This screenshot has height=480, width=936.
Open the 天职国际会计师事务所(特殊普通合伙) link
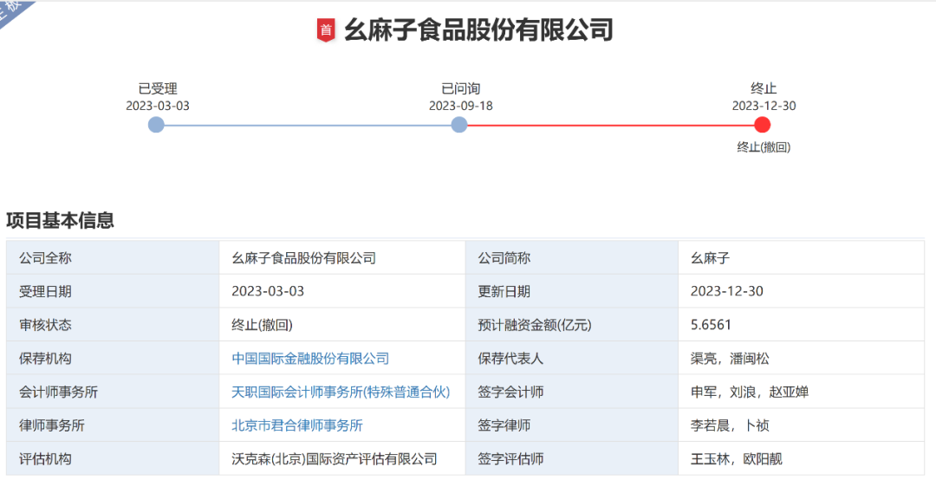click(x=341, y=392)
